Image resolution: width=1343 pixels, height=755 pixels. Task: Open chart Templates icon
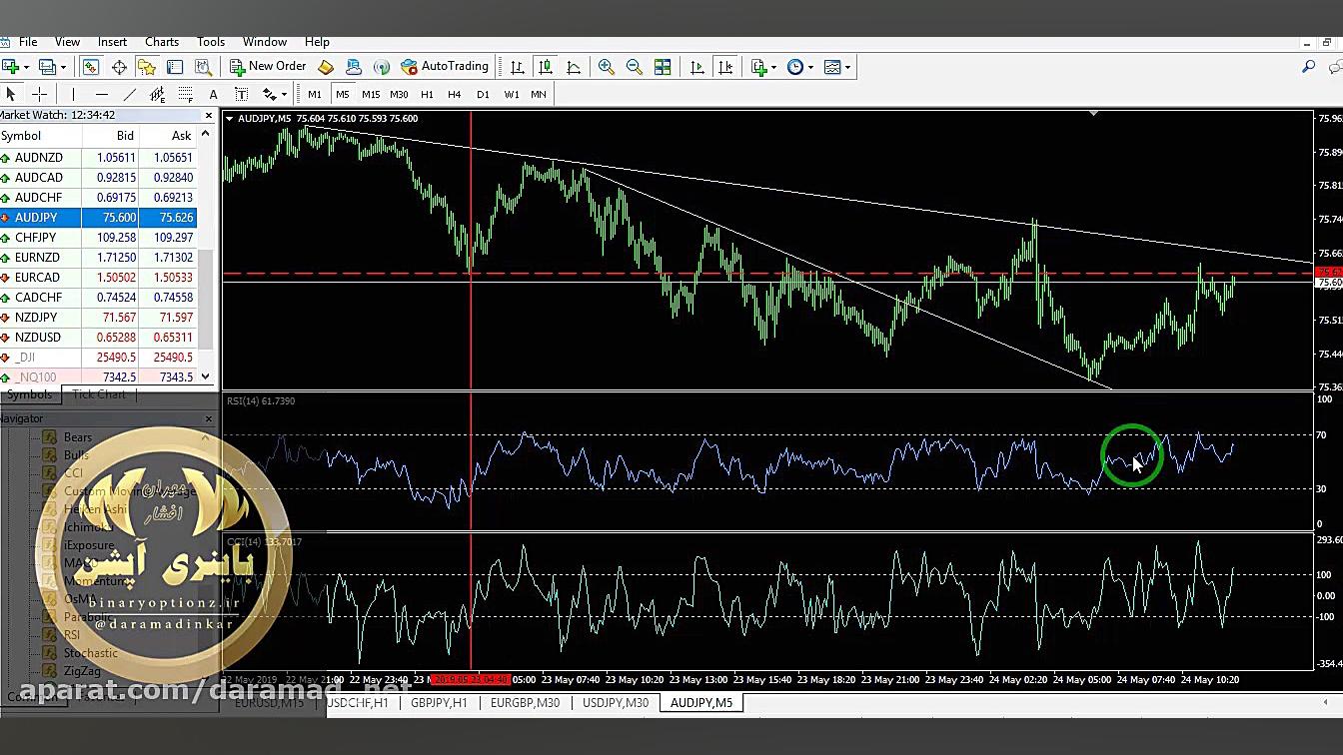point(831,67)
